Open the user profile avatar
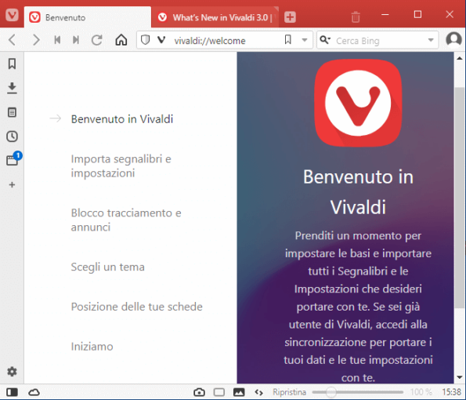 pos(453,40)
